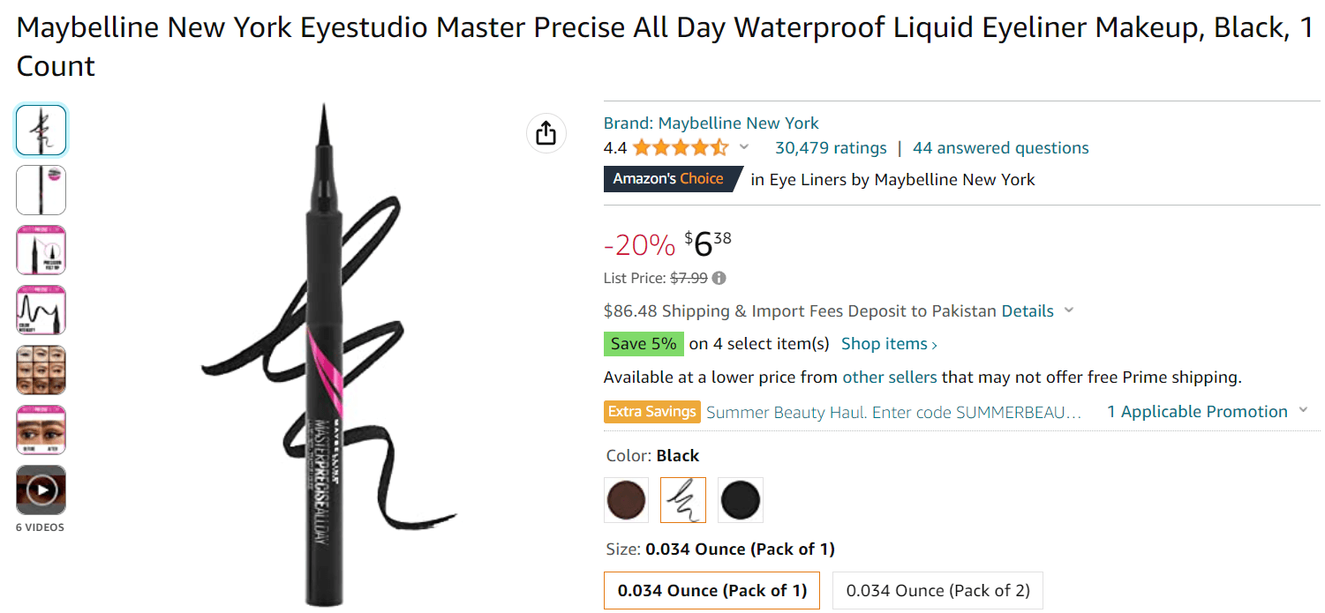1325x613 pixels.
Task: Click the star rating icons
Action: coord(680,148)
